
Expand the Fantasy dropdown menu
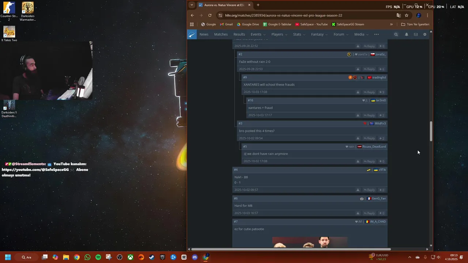pos(320,34)
